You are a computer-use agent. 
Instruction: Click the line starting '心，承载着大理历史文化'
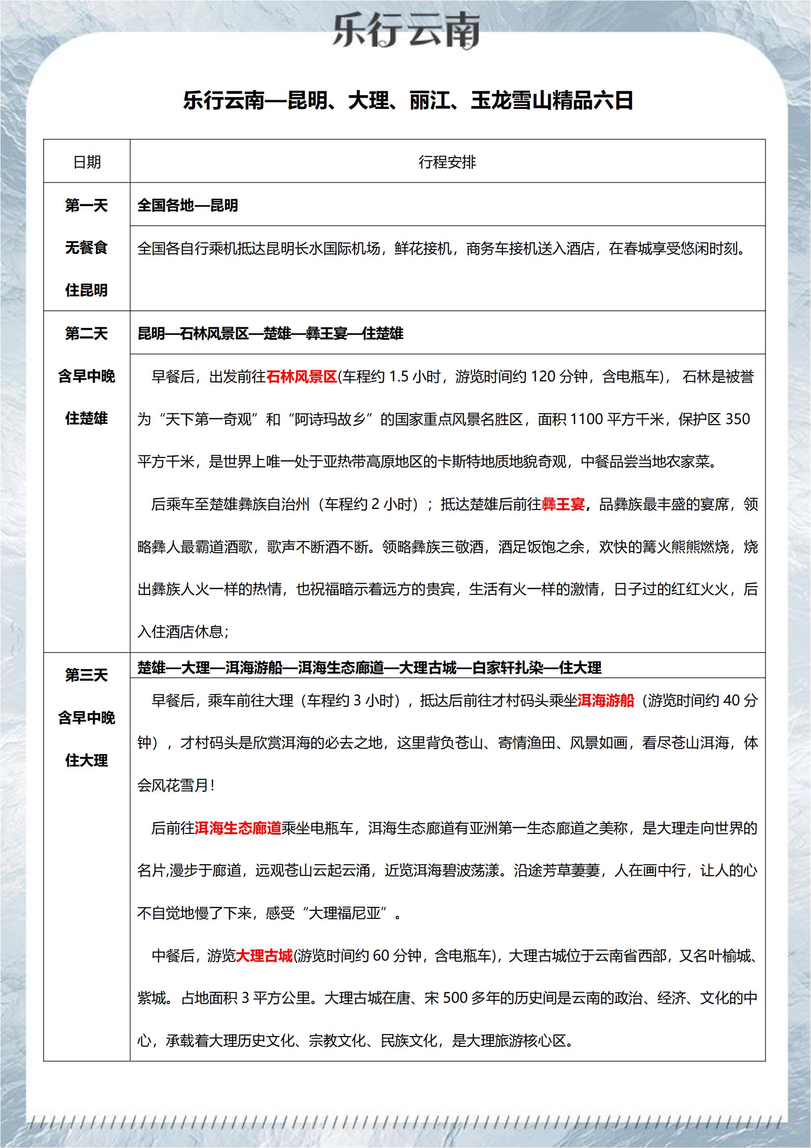pos(356,1041)
